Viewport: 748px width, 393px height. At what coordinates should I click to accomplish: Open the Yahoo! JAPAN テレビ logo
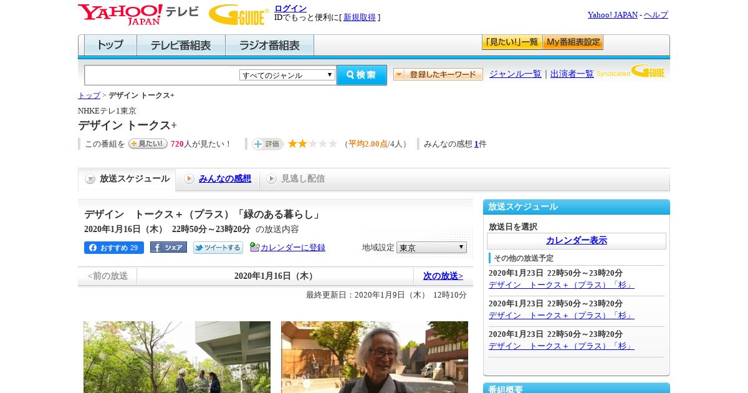click(138, 14)
